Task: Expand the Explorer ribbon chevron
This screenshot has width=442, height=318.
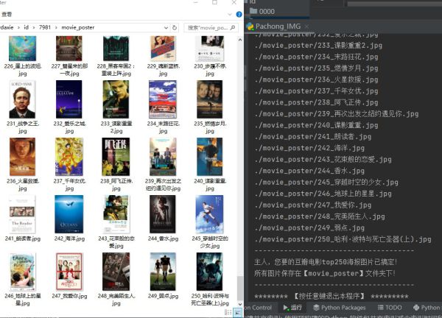Action: (x=228, y=15)
